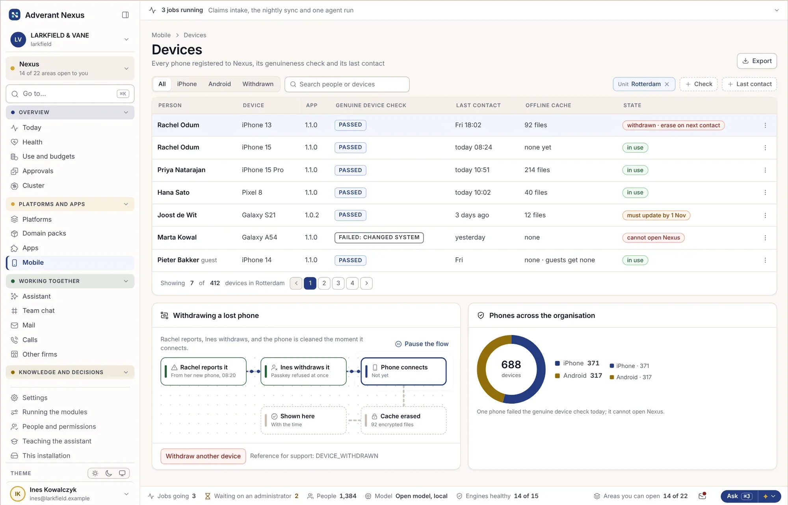Switch to dark theme

click(109, 473)
